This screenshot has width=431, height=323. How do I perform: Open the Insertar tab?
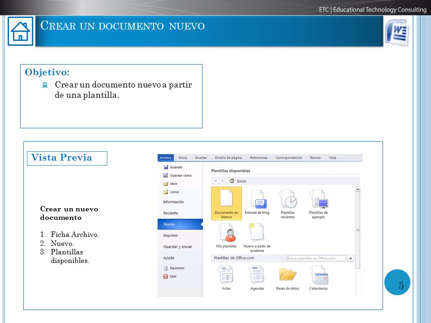tap(201, 157)
